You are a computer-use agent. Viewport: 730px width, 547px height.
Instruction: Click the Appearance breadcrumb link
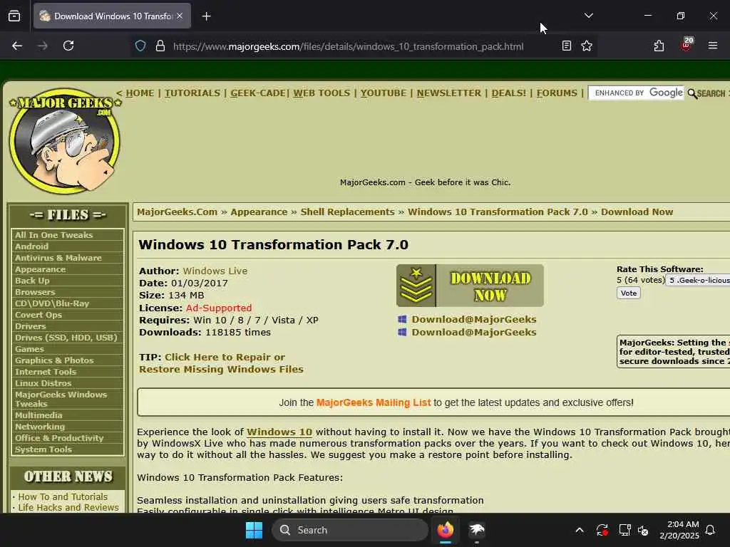[259, 212]
